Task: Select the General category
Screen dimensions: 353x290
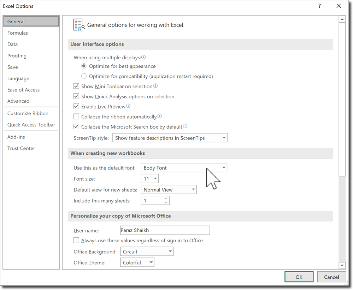Action: (31, 22)
